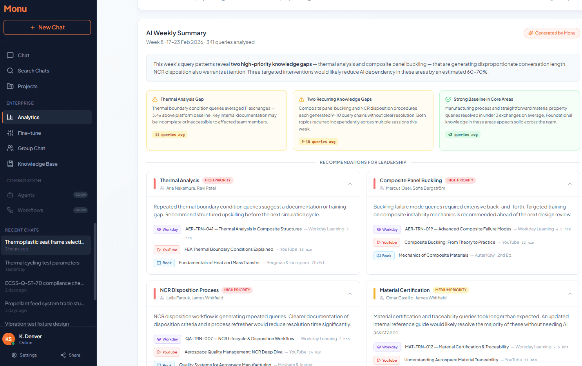Click Material Certification MEDIUM PRIORITY badge
Viewport: 582px width, 366px height.
[451, 290]
